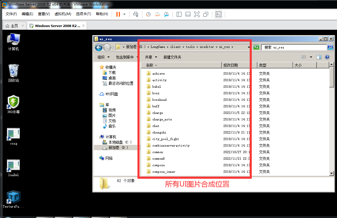The height and width of the screenshot is (218, 337).
Task: Click in the 搜索 ui_res search field
Action: click(x=294, y=47)
